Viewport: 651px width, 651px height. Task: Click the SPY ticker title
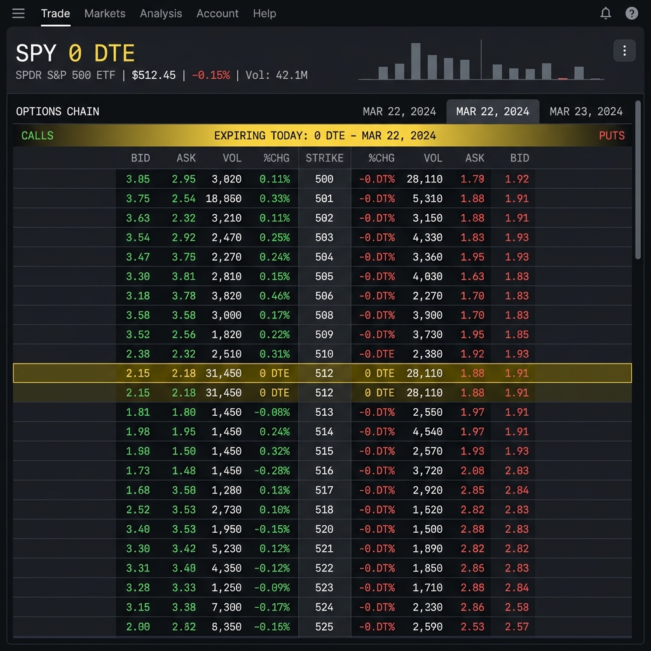click(36, 53)
